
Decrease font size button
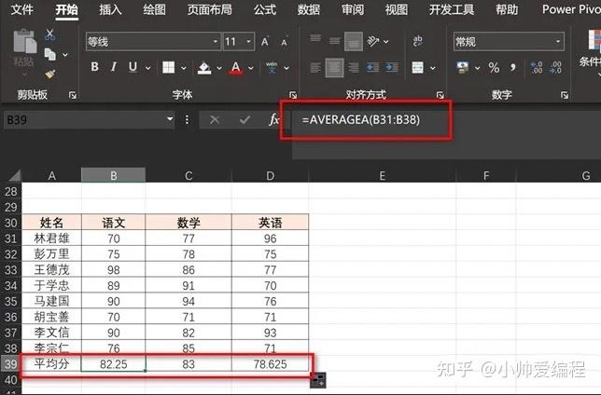coord(284,42)
